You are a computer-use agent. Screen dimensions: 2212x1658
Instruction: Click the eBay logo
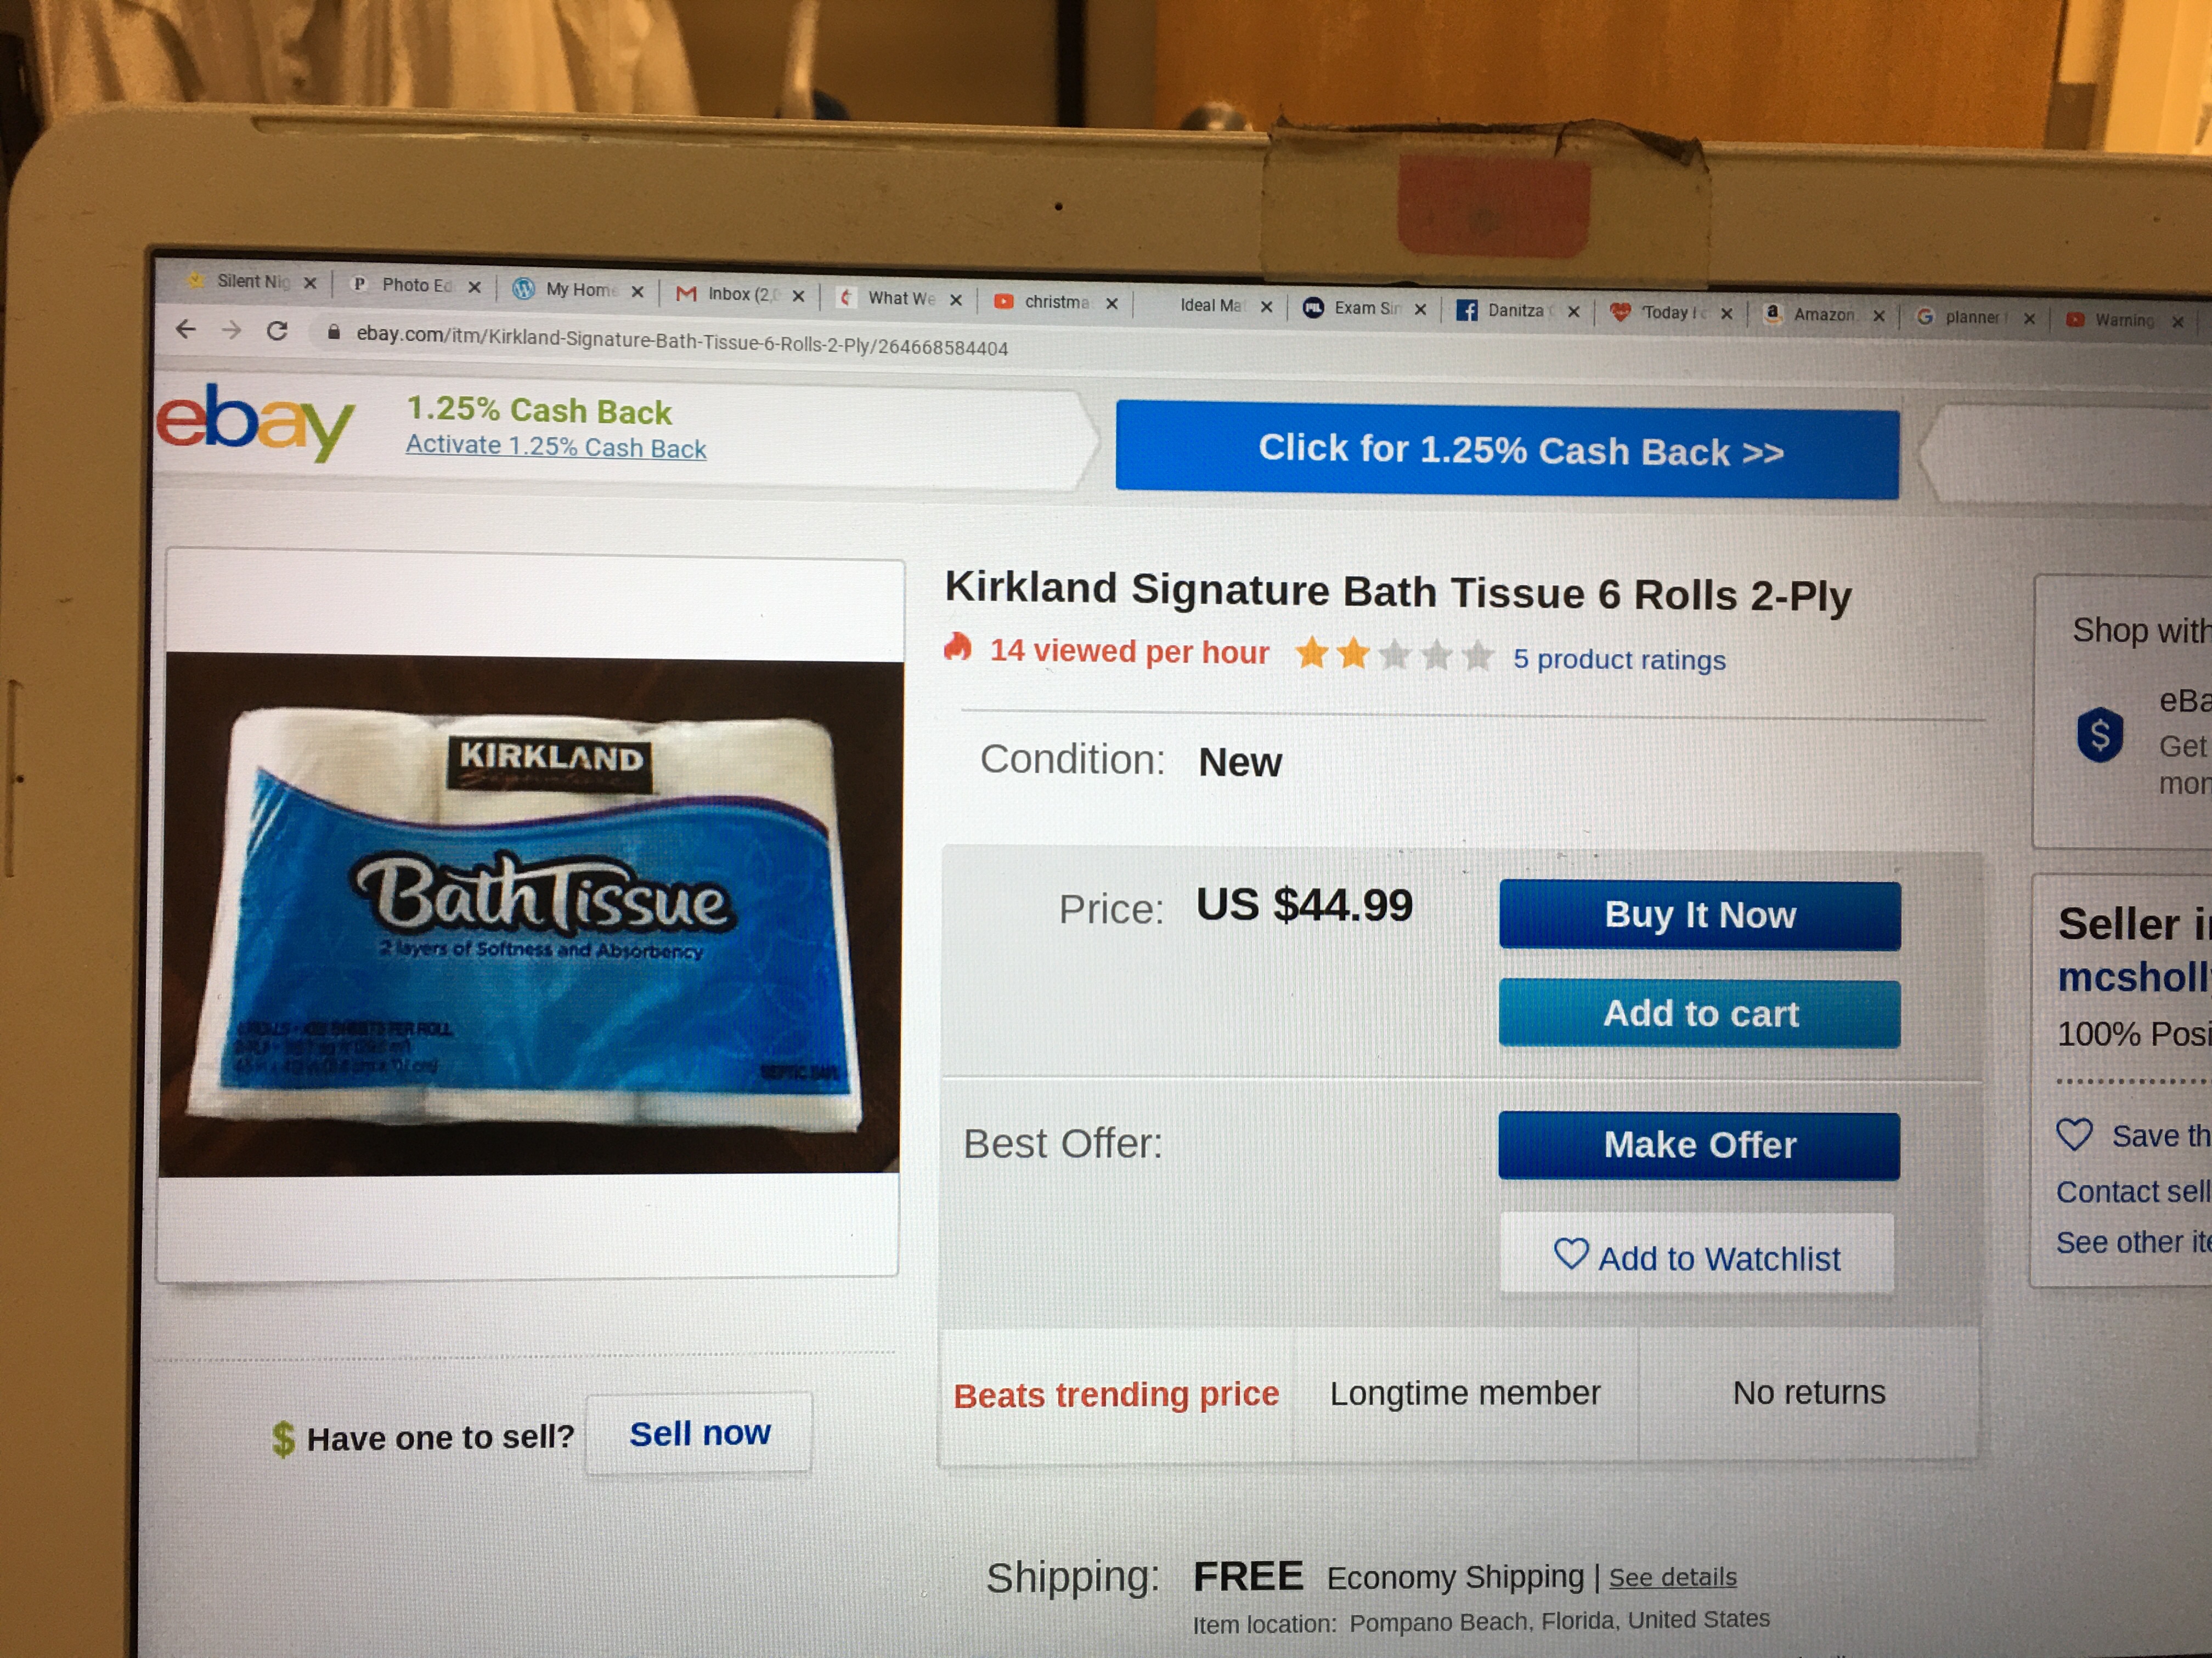(254, 423)
